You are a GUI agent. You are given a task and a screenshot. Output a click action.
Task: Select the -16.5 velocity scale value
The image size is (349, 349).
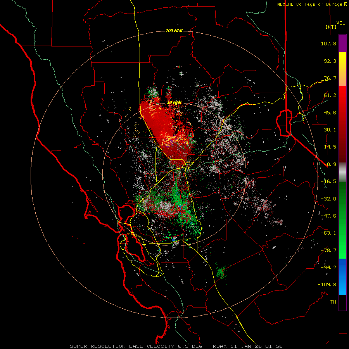(x=328, y=181)
